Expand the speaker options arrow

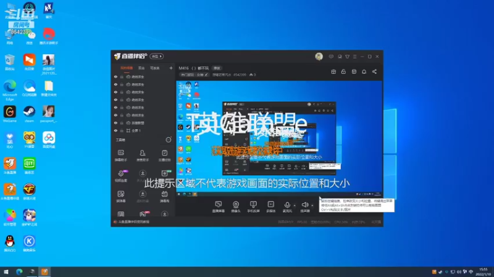point(312,206)
